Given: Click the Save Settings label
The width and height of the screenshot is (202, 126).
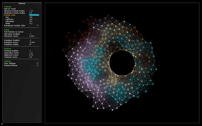Looking at the screenshot, I should (10, 64).
